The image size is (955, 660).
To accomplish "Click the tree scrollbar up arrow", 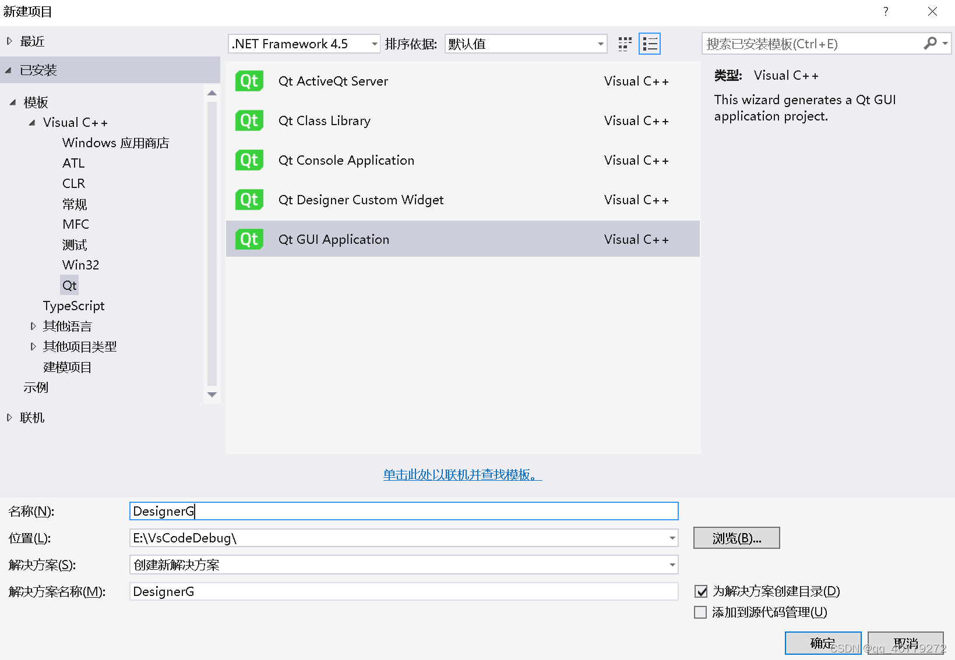I will [212, 93].
